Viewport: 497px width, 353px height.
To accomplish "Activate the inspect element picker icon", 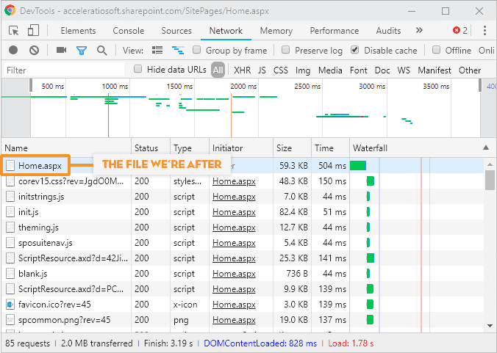I will tap(14, 31).
